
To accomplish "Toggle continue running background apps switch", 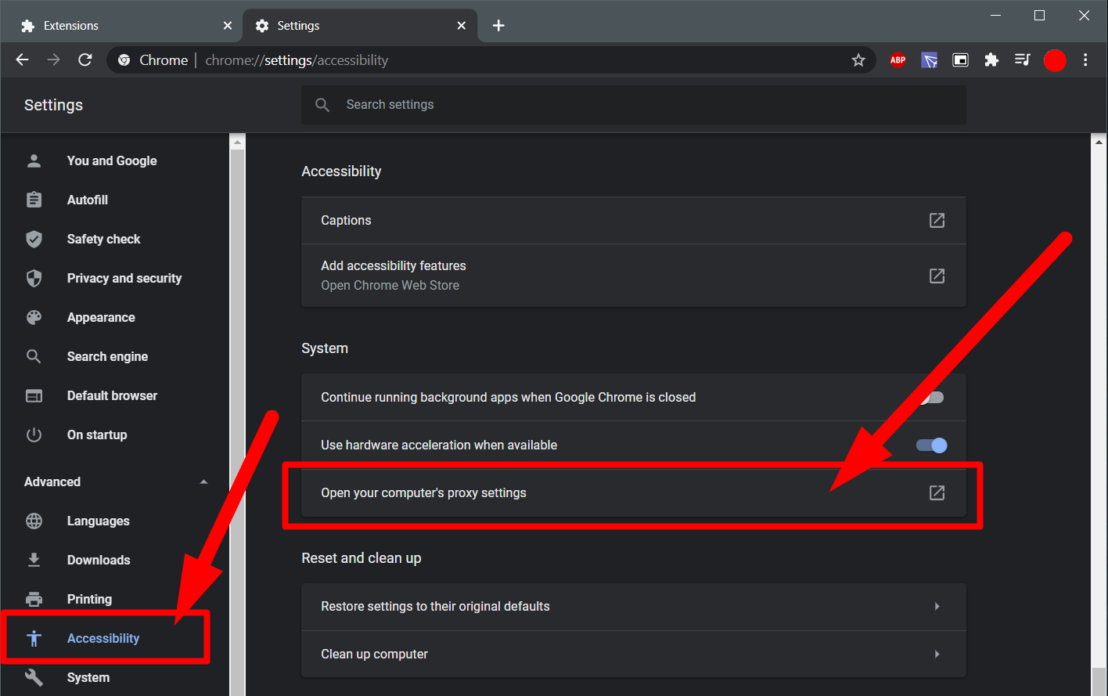I will coord(931,397).
